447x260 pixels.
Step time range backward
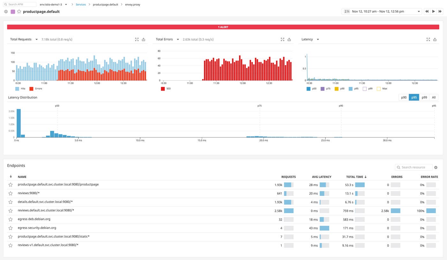427,11
